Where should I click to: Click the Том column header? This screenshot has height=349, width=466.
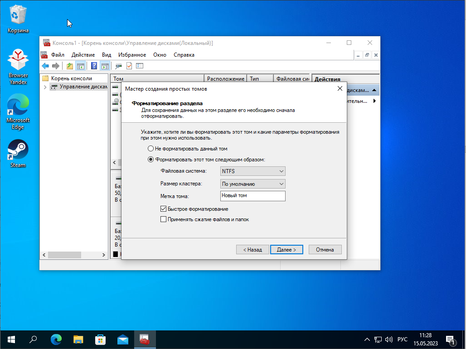pyautogui.click(x=157, y=79)
